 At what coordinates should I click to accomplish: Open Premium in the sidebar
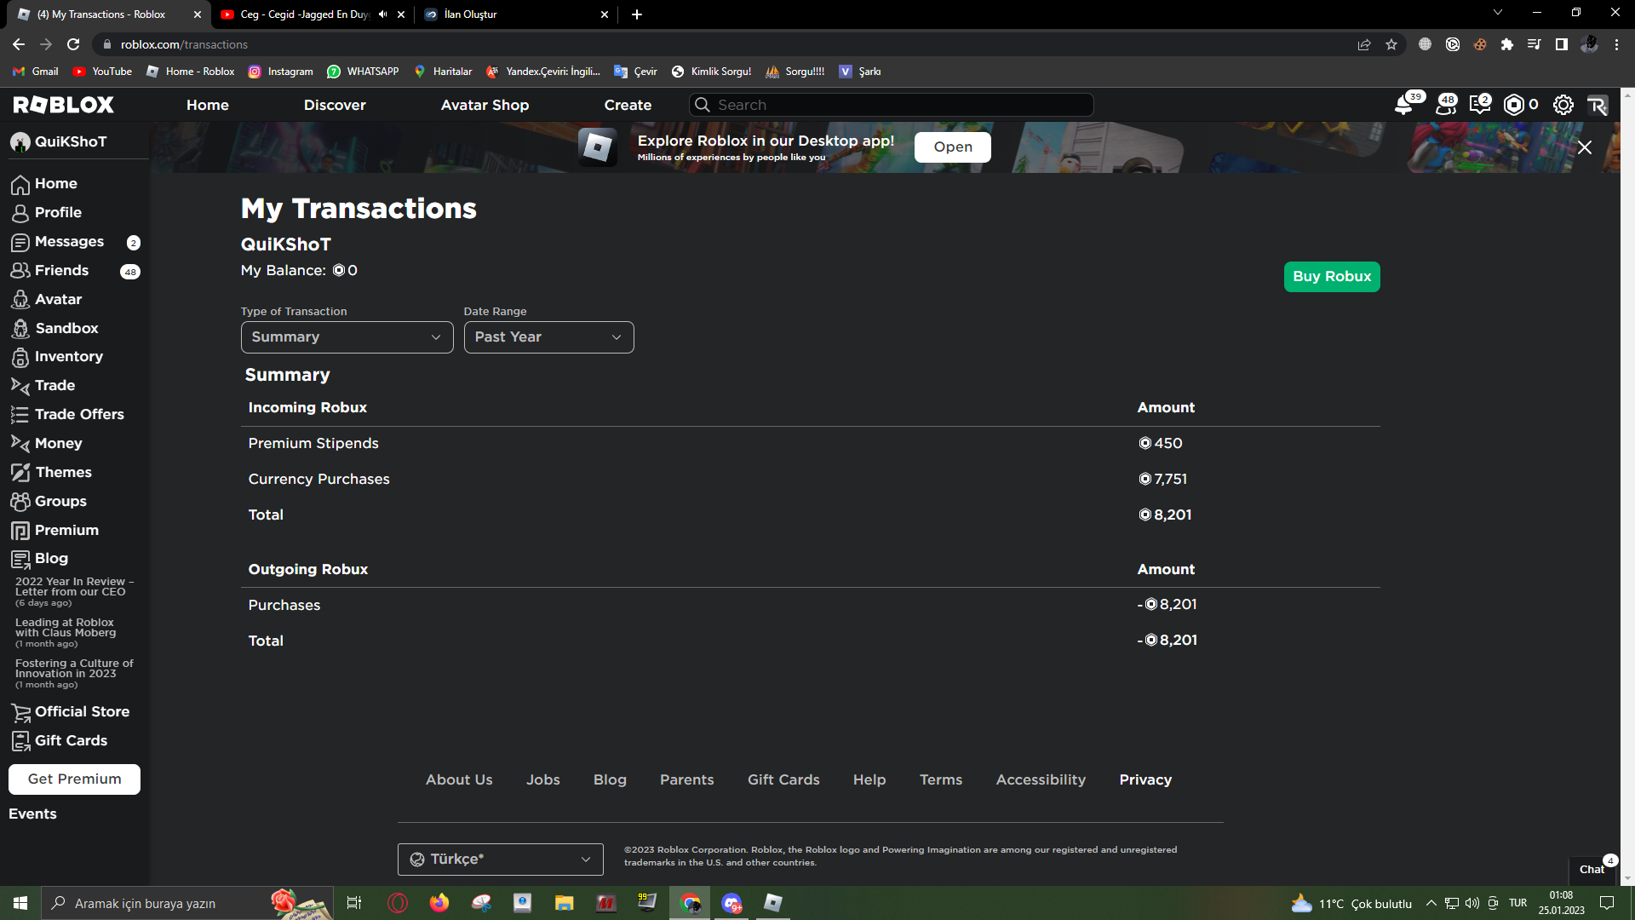coord(54,531)
